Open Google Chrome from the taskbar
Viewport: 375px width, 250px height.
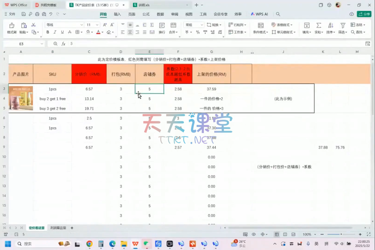click(89, 244)
